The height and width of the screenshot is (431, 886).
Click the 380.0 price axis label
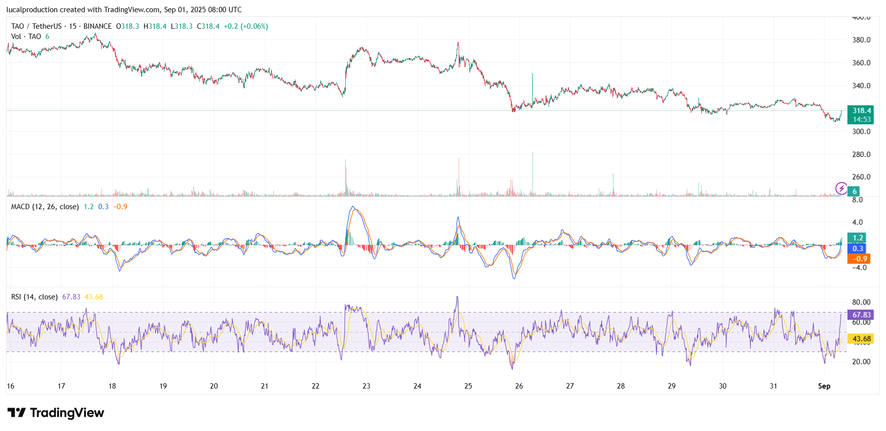(x=861, y=40)
